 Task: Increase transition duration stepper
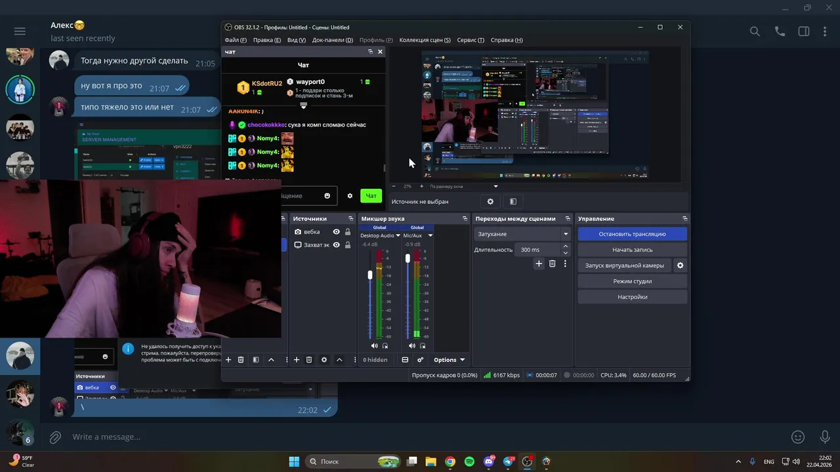pos(566,246)
